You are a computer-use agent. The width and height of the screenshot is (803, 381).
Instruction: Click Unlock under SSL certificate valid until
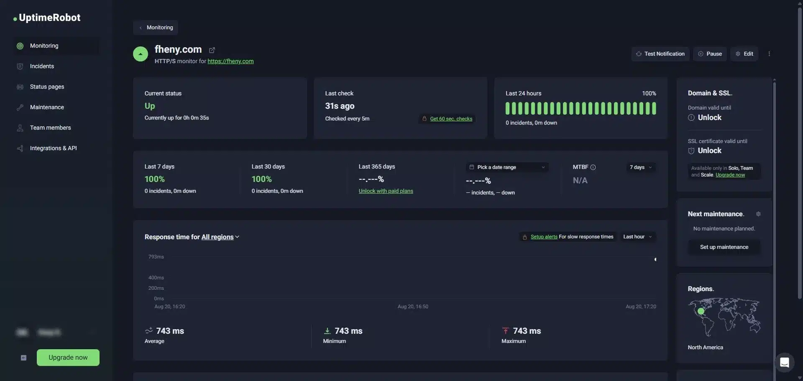click(709, 151)
